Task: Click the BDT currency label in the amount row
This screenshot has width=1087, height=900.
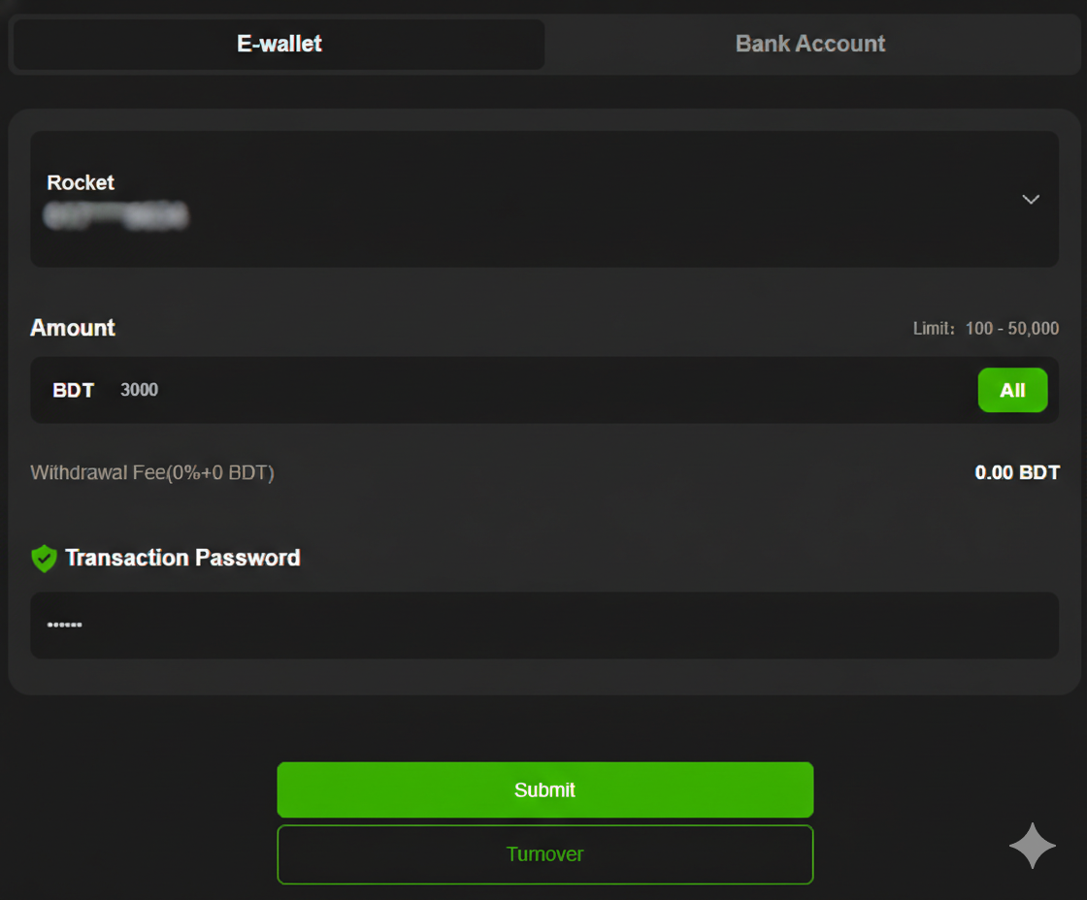Action: tap(73, 390)
